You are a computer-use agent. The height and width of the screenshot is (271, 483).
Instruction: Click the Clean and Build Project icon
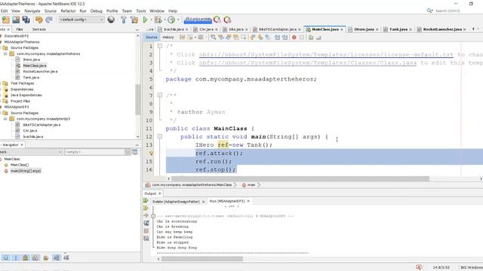134,20
